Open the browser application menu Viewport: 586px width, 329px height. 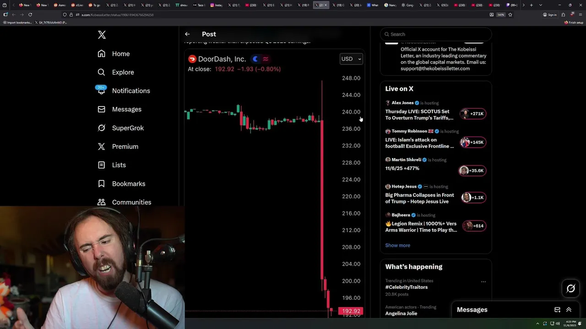pyautogui.click(x=581, y=15)
